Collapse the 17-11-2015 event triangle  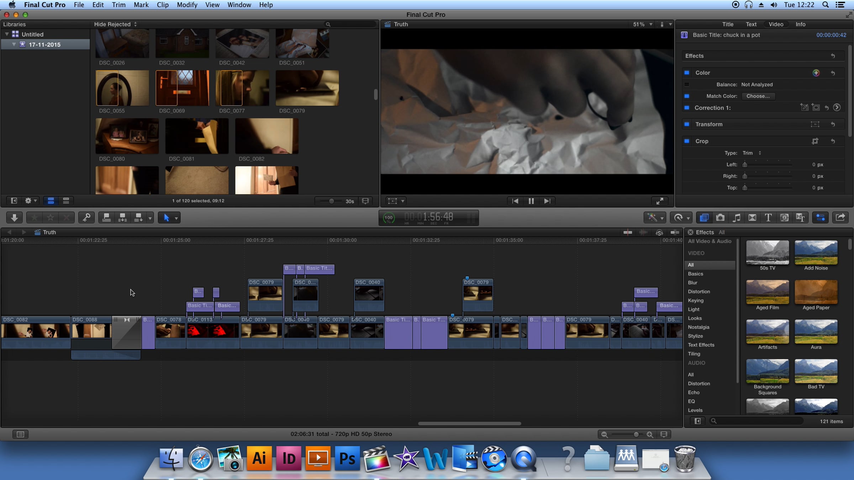(14, 44)
